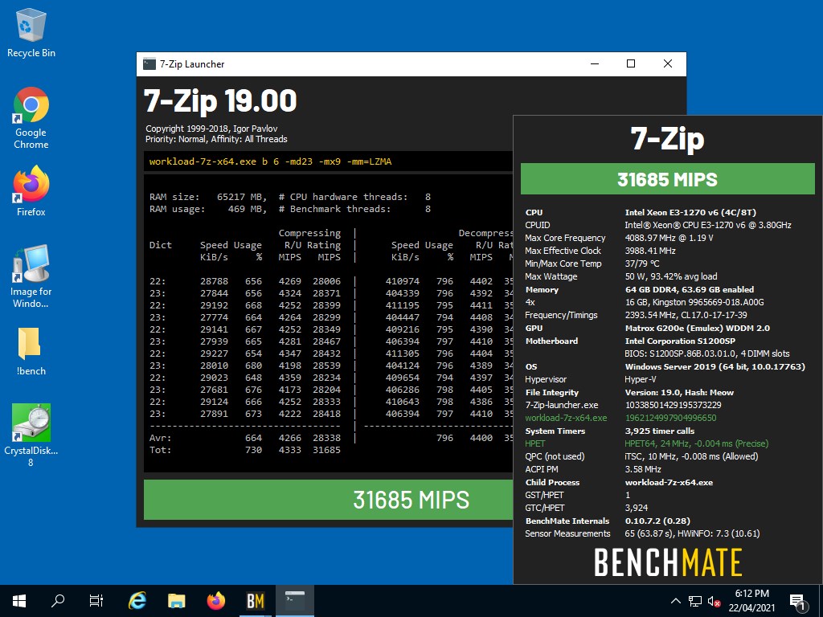Click the System Timers 3,925 timer calls value
This screenshot has height=617, width=823.
(x=659, y=431)
